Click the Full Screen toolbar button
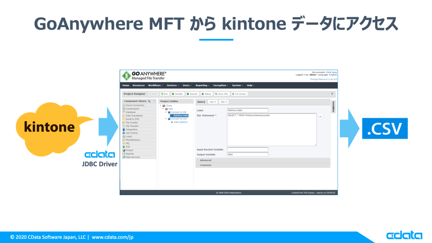 pos(239,94)
